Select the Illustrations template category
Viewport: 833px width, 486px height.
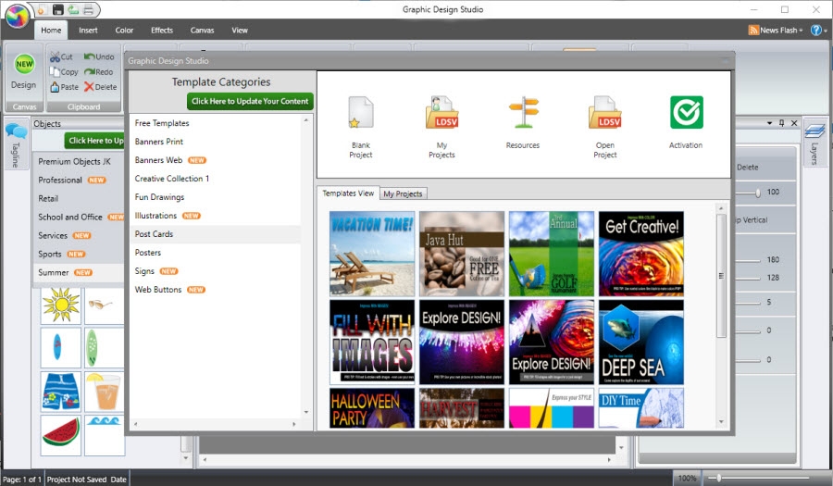155,216
